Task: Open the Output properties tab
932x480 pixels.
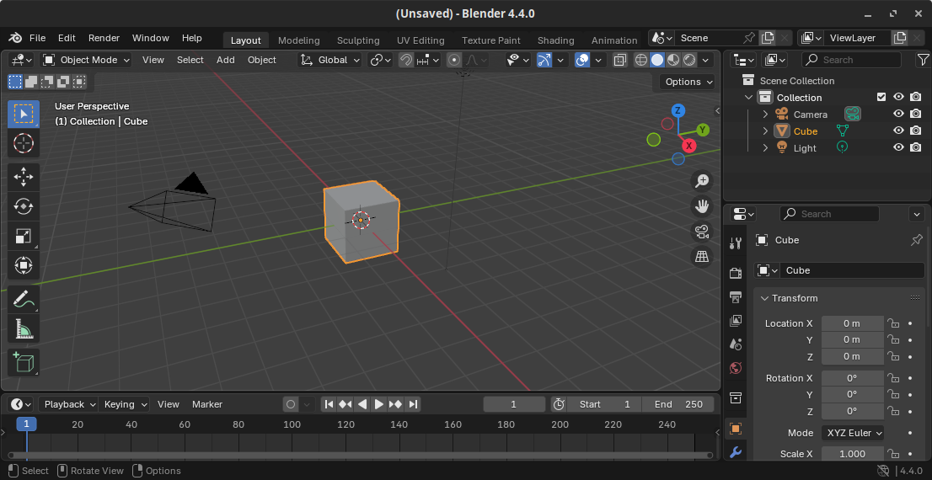Action: tap(736, 296)
